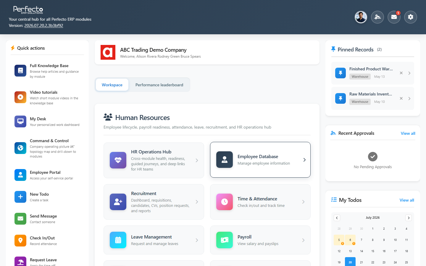The image size is (426, 266).
Task: Click May 13 date on Finished Product
Action: click(x=379, y=77)
